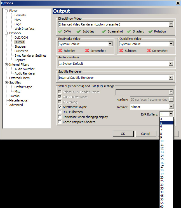The width and height of the screenshot is (181, 208).
Task: Open the Audio Renderer dropdown
Action: 171,64
